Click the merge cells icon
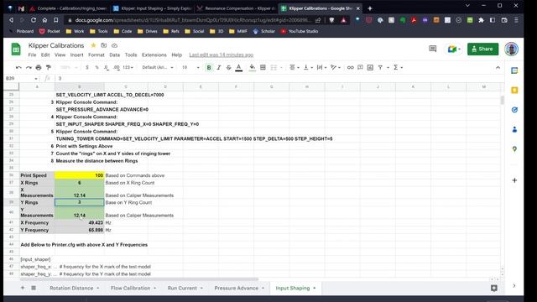The image size is (537, 302). click(274, 67)
